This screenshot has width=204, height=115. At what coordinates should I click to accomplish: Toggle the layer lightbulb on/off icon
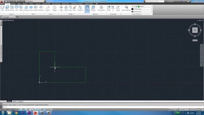click(133, 6)
